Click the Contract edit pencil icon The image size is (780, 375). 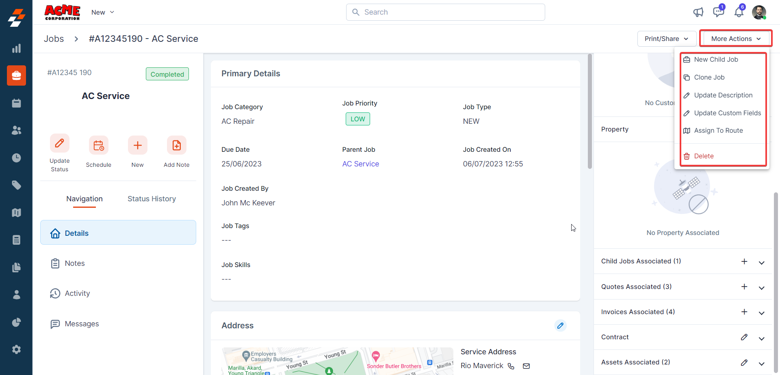(x=744, y=337)
